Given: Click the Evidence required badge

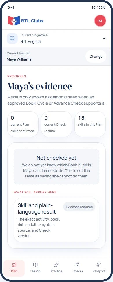Looking at the screenshot, I should pyautogui.click(x=79, y=207).
